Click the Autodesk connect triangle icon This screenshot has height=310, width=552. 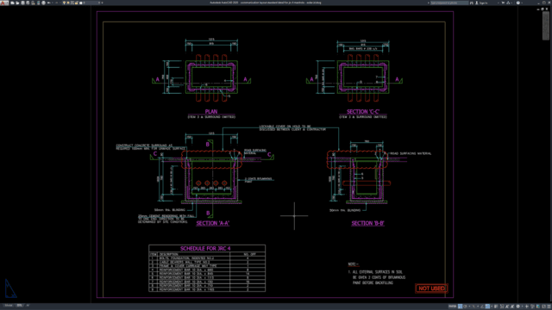(508, 3)
